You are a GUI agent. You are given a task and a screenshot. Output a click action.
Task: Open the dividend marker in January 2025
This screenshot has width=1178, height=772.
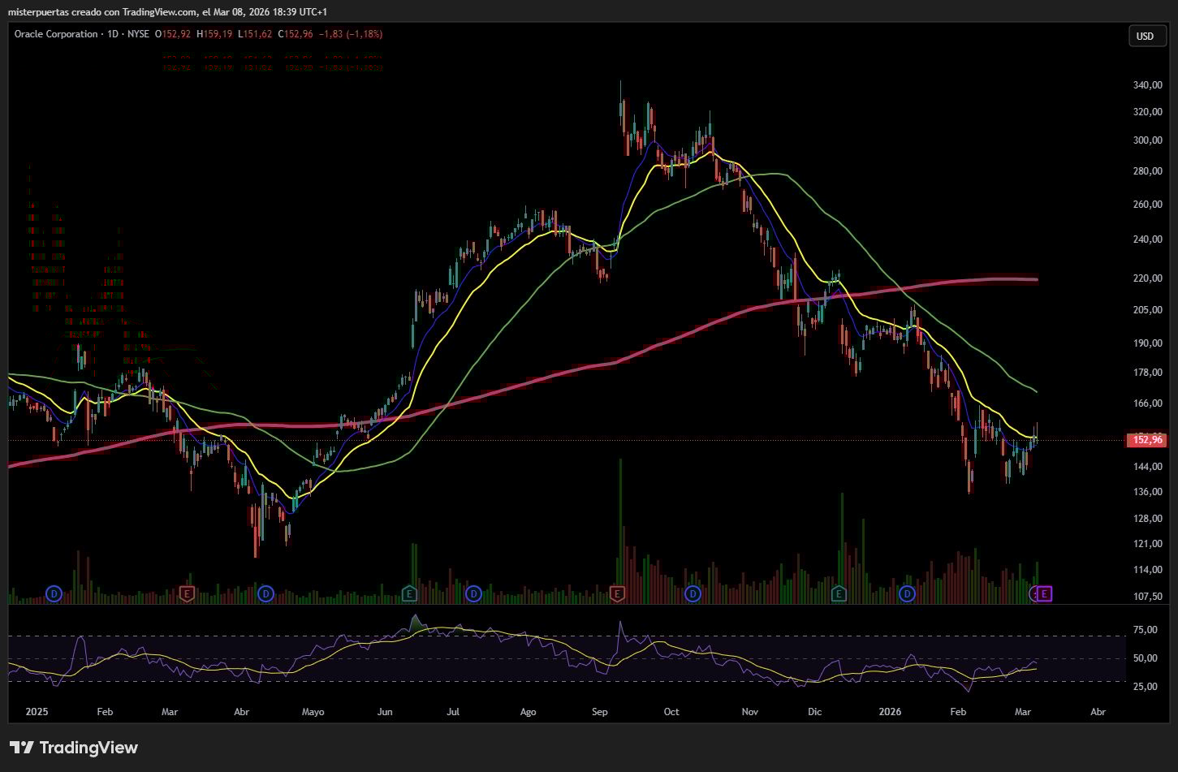pyautogui.click(x=54, y=594)
